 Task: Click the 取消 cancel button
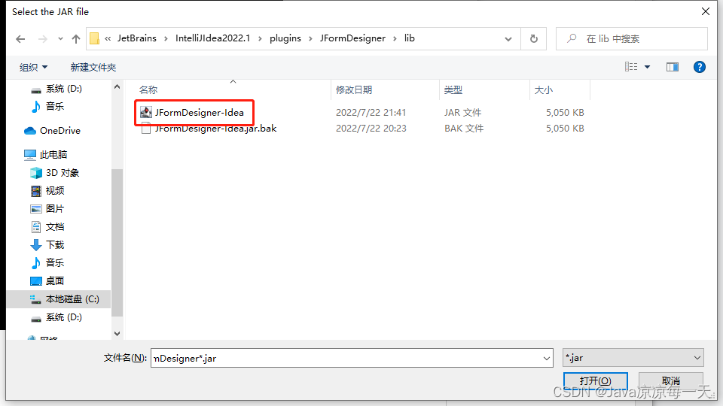tap(671, 381)
